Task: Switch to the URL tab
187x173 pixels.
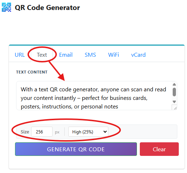Action: pyautogui.click(x=20, y=55)
